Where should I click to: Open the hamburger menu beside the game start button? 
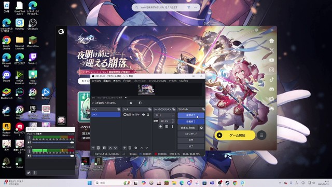pyautogui.click(x=261, y=135)
